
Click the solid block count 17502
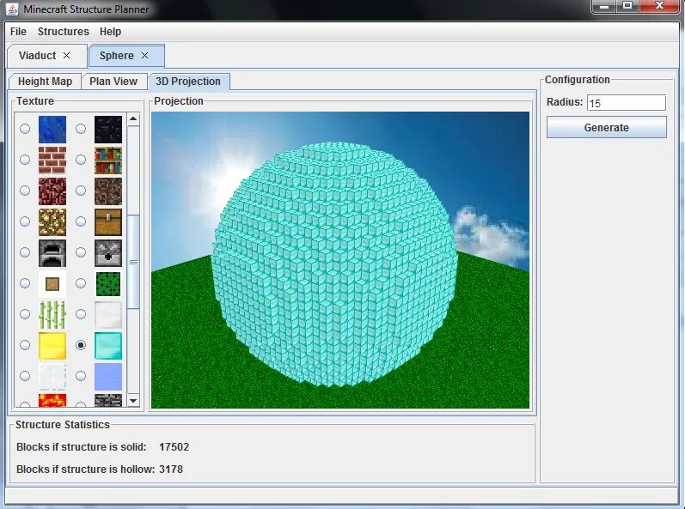[174, 447]
